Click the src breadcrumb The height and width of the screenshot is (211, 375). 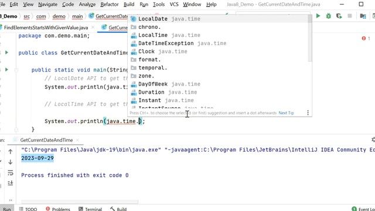coord(26,16)
